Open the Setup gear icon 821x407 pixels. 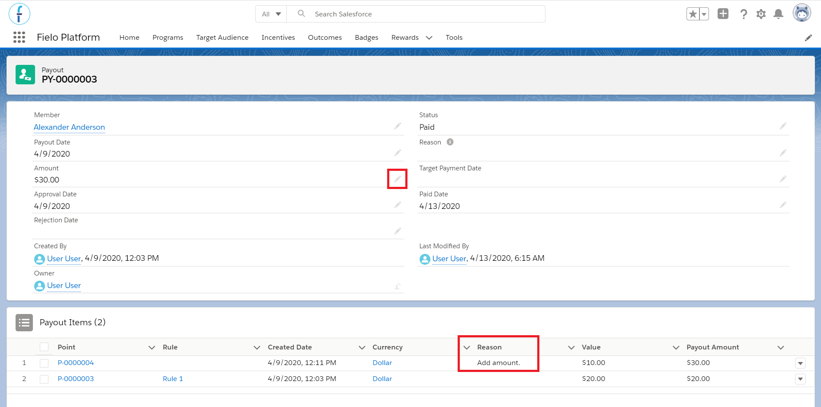click(x=761, y=14)
